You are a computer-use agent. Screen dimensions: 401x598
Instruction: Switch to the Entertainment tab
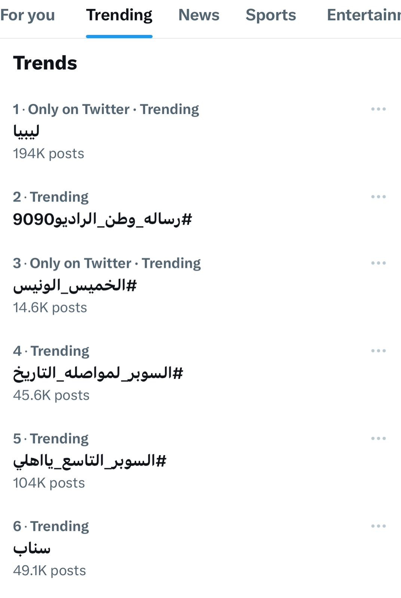click(x=363, y=15)
